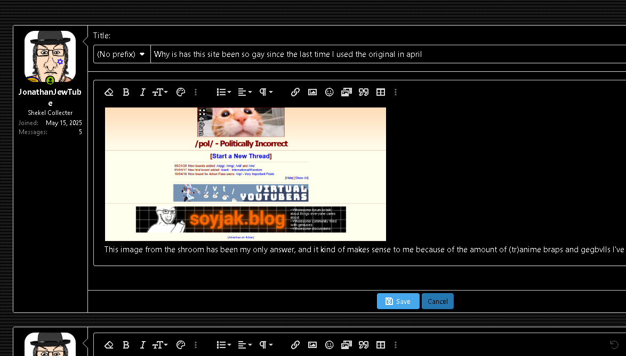Click the eraser remove-formatting icon in top editor
The width and height of the screenshot is (626, 356).
click(109, 93)
